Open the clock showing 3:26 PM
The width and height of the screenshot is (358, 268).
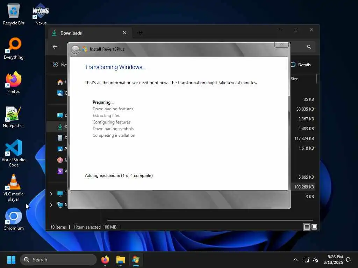pyautogui.click(x=333, y=260)
